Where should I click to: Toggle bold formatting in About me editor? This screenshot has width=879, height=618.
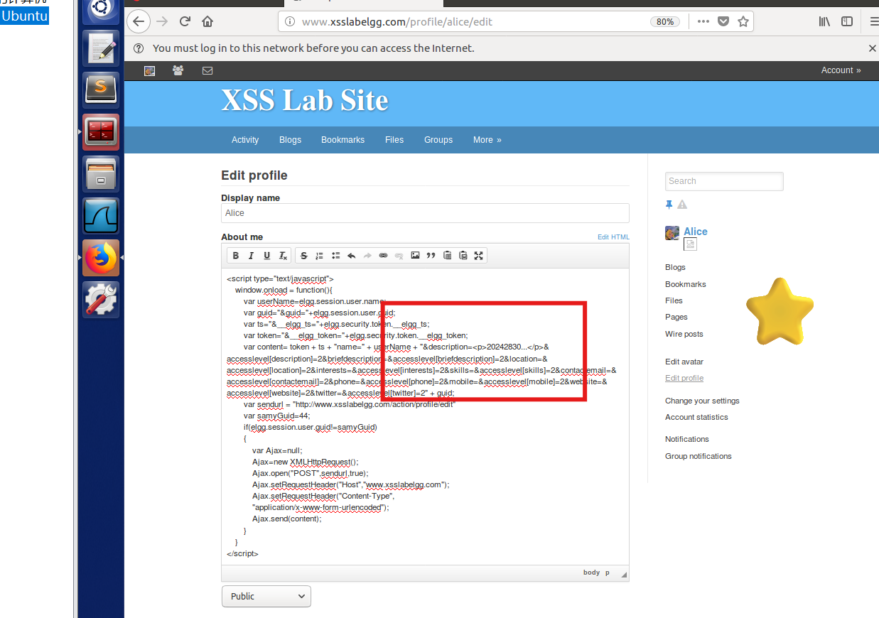pos(236,256)
